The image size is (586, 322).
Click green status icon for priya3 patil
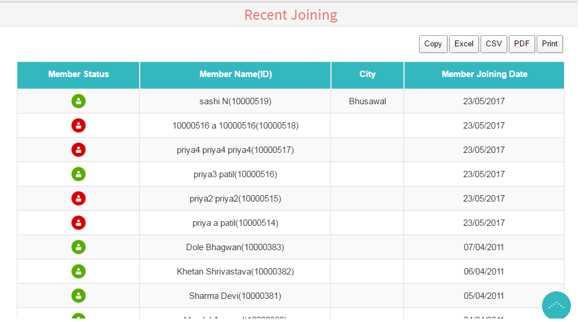pyautogui.click(x=79, y=174)
